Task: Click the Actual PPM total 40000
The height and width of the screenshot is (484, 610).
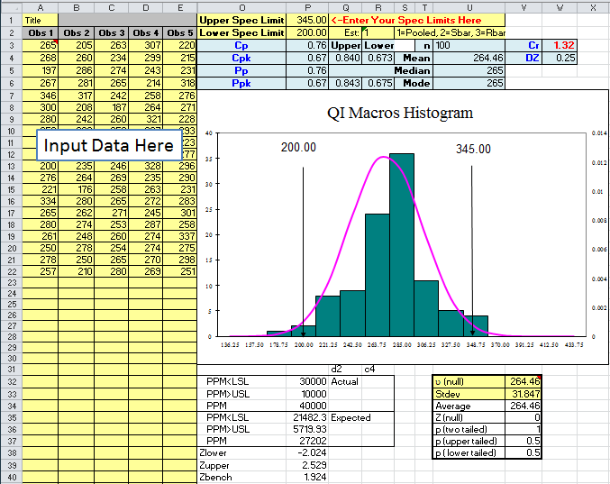Action: click(x=307, y=406)
